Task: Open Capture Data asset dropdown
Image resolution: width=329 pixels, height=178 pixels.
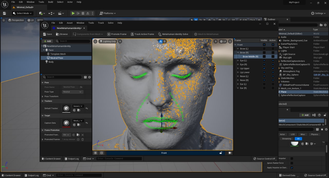Action: (x=78, y=120)
